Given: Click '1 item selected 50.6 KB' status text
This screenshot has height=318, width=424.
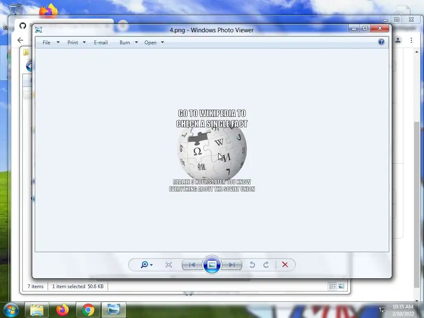Looking at the screenshot, I should click(78, 287).
